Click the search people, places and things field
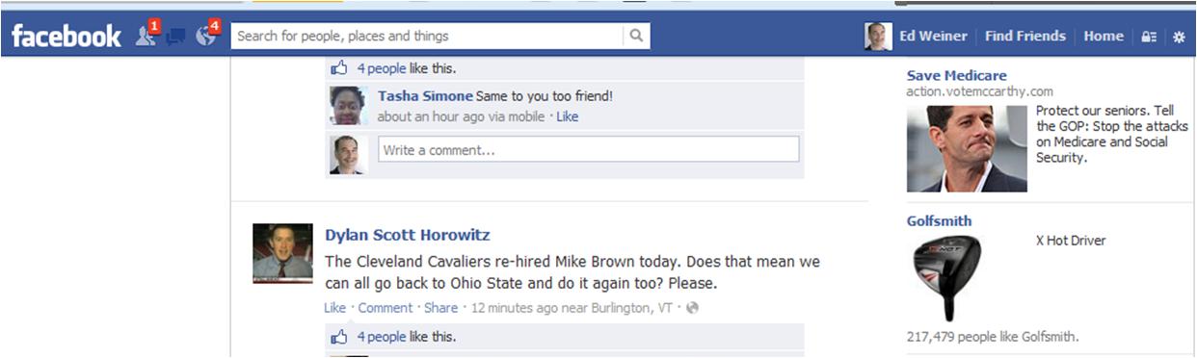This screenshot has width=1197, height=358. point(427,36)
